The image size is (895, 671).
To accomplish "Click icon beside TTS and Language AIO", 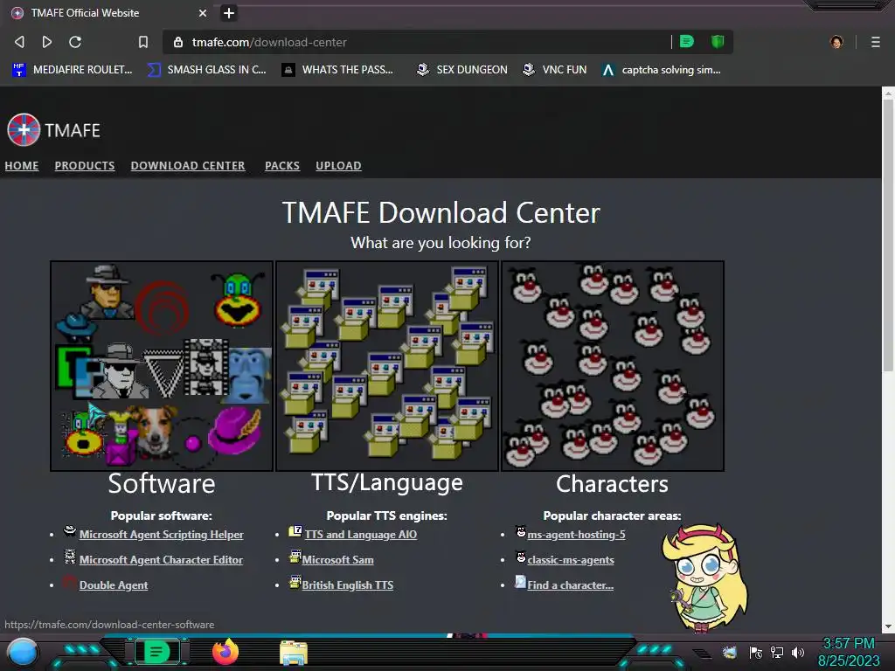I will click(x=295, y=531).
